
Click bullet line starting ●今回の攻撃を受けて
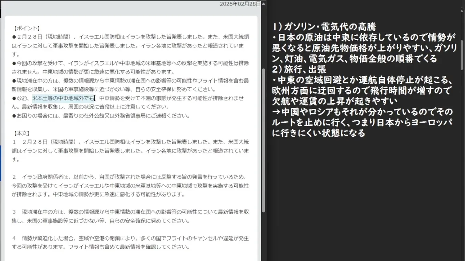130,63
